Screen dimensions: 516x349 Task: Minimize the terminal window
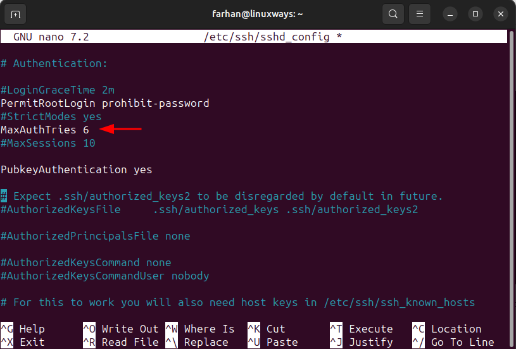click(450, 14)
